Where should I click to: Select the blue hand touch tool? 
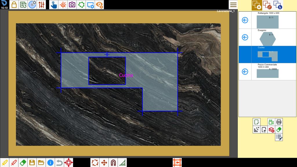(54, 5)
